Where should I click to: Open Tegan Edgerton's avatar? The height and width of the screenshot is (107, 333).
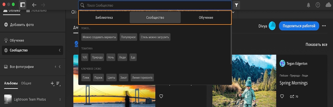click(x=282, y=63)
